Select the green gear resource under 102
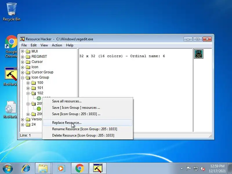 39,98
